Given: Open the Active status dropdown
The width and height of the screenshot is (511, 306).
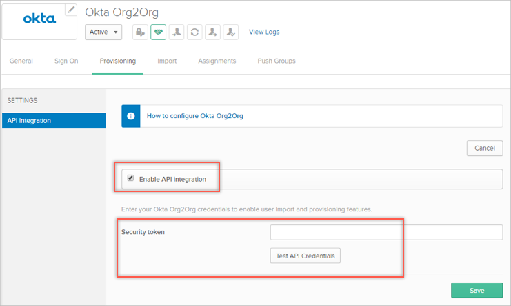Looking at the screenshot, I should 103,32.
